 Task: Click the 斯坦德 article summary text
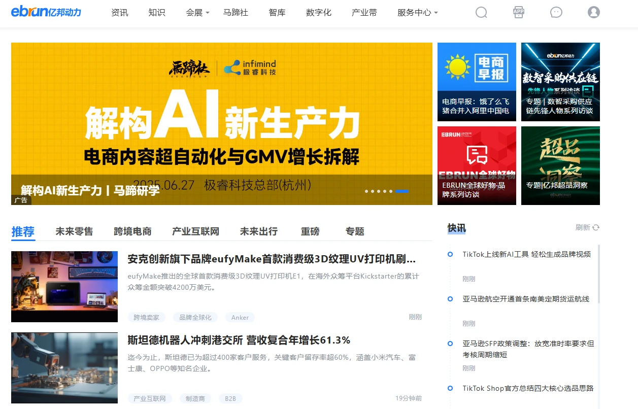pyautogui.click(x=272, y=363)
